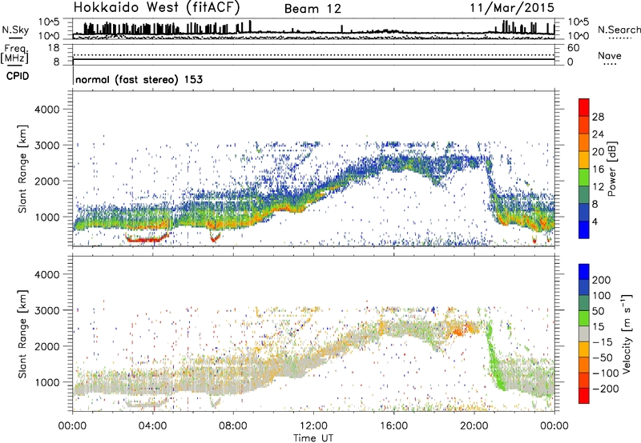Click the '4' power scale value
Screen dimensions: 641x443
tap(595, 221)
